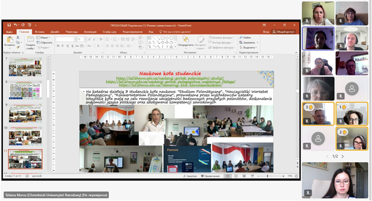Click fit slide to window icon
Image resolution: width=372 pixels, height=201 pixels.
click(x=296, y=176)
